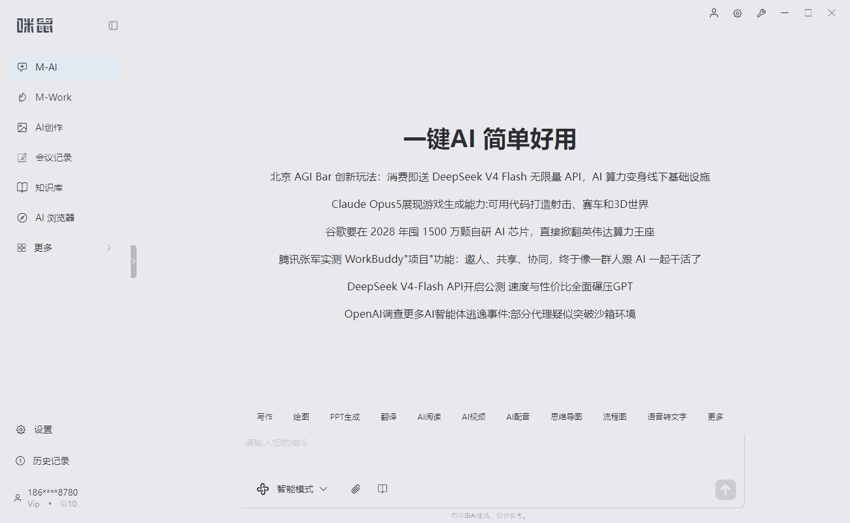Open the 会议记录 menu item label
This screenshot has height=523, width=850.
pos(54,158)
